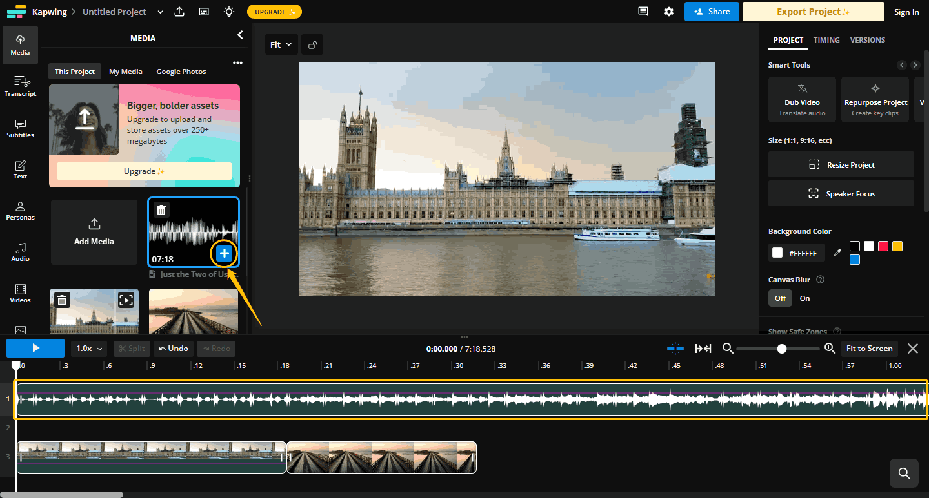Select the blue background color swatch

[x=855, y=260]
